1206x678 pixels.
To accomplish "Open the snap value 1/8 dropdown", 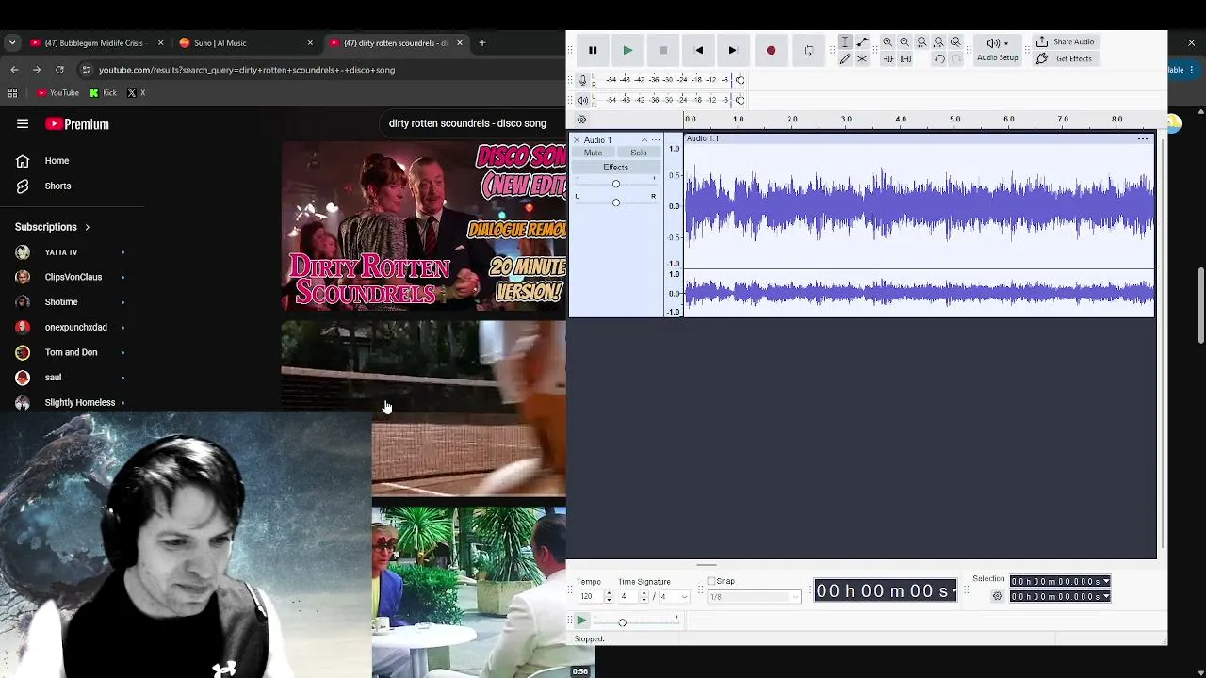I will click(x=754, y=597).
